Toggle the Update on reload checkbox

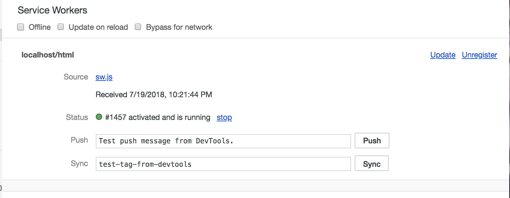coord(61,27)
